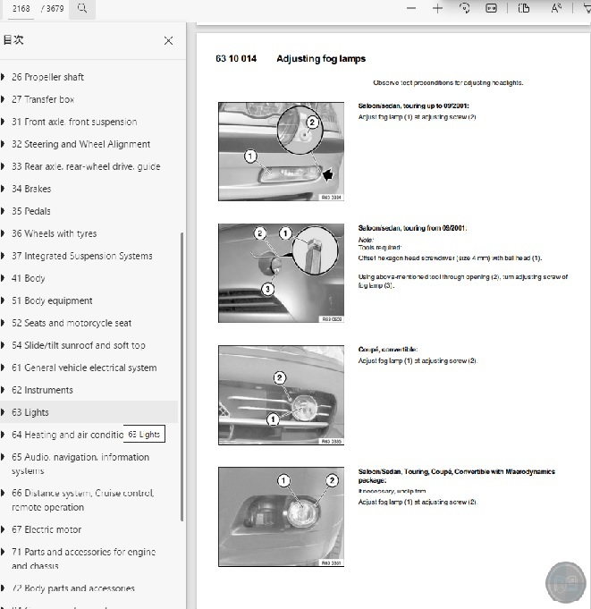Viewport: 591px width, 609px height.
Task: Click the 目次 panel title
Action: (x=13, y=40)
